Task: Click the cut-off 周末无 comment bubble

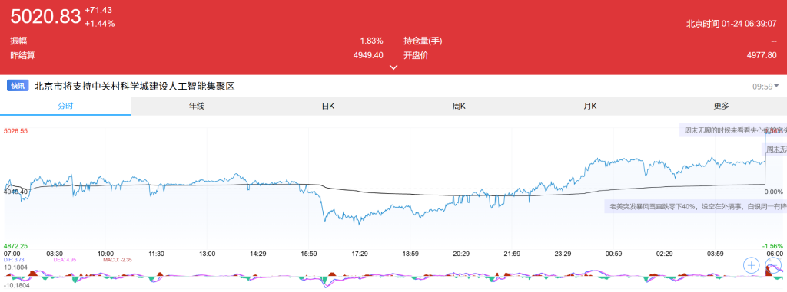Action: click(775, 149)
